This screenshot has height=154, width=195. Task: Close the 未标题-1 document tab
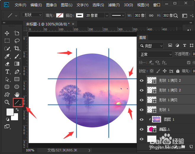point(73,24)
